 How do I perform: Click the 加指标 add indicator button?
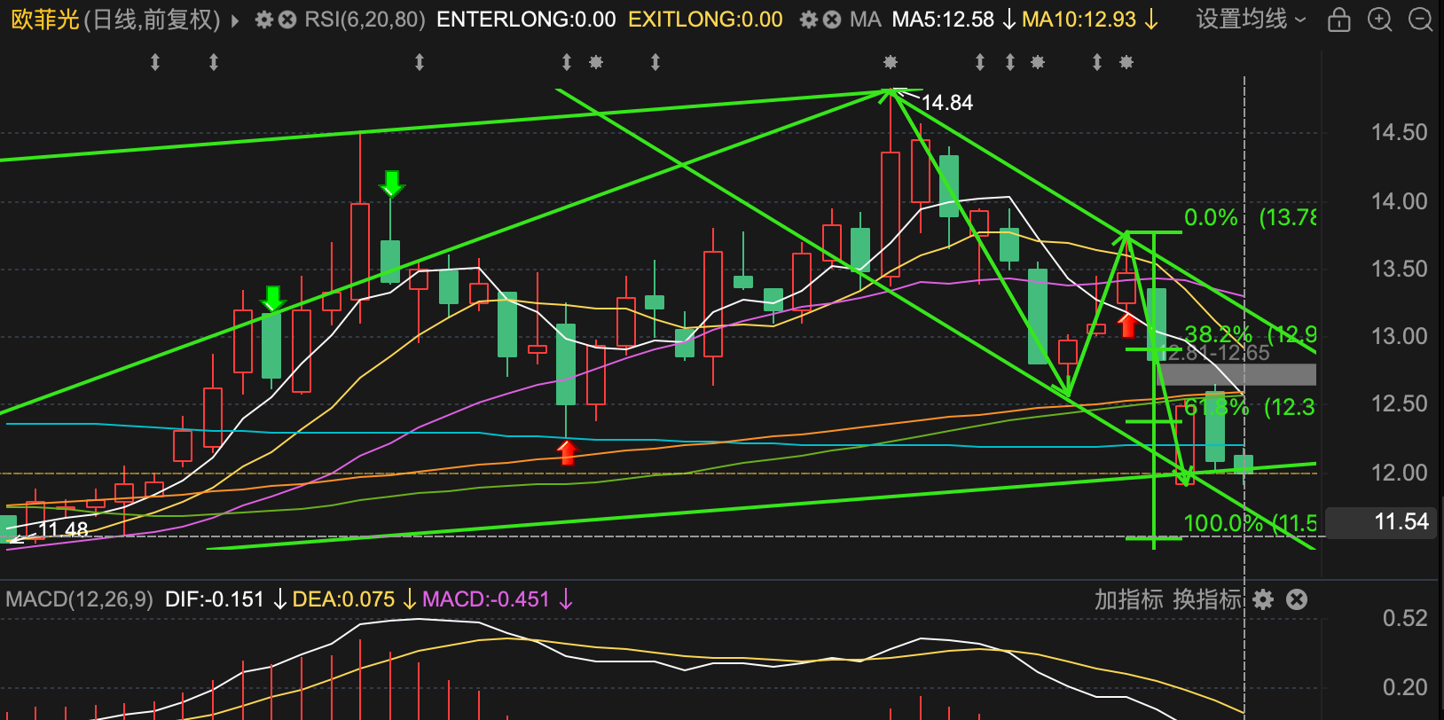click(x=1128, y=599)
